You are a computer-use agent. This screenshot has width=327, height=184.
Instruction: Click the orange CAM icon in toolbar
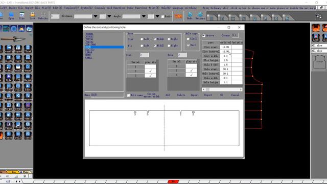point(178,16)
